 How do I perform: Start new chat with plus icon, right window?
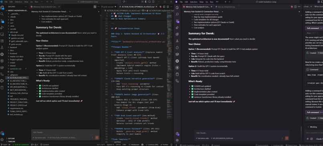point(299,12)
